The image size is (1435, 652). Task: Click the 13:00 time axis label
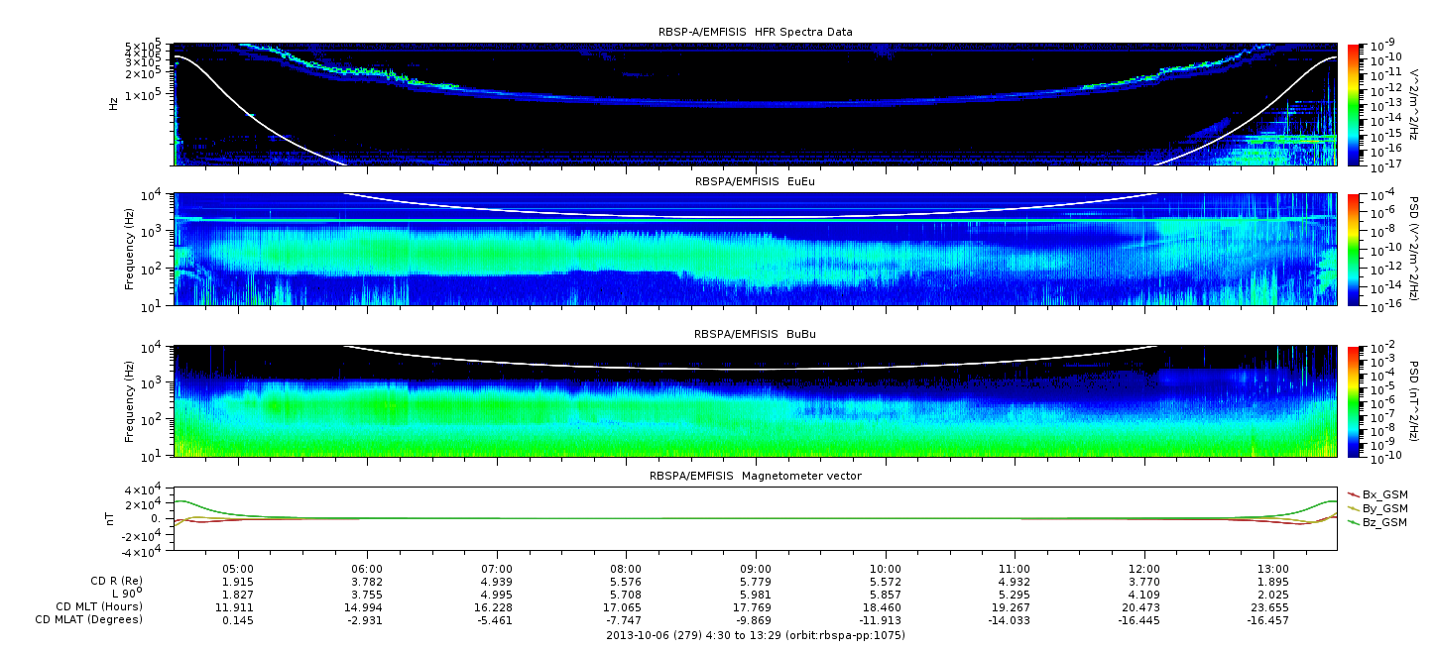pyautogui.click(x=1272, y=569)
